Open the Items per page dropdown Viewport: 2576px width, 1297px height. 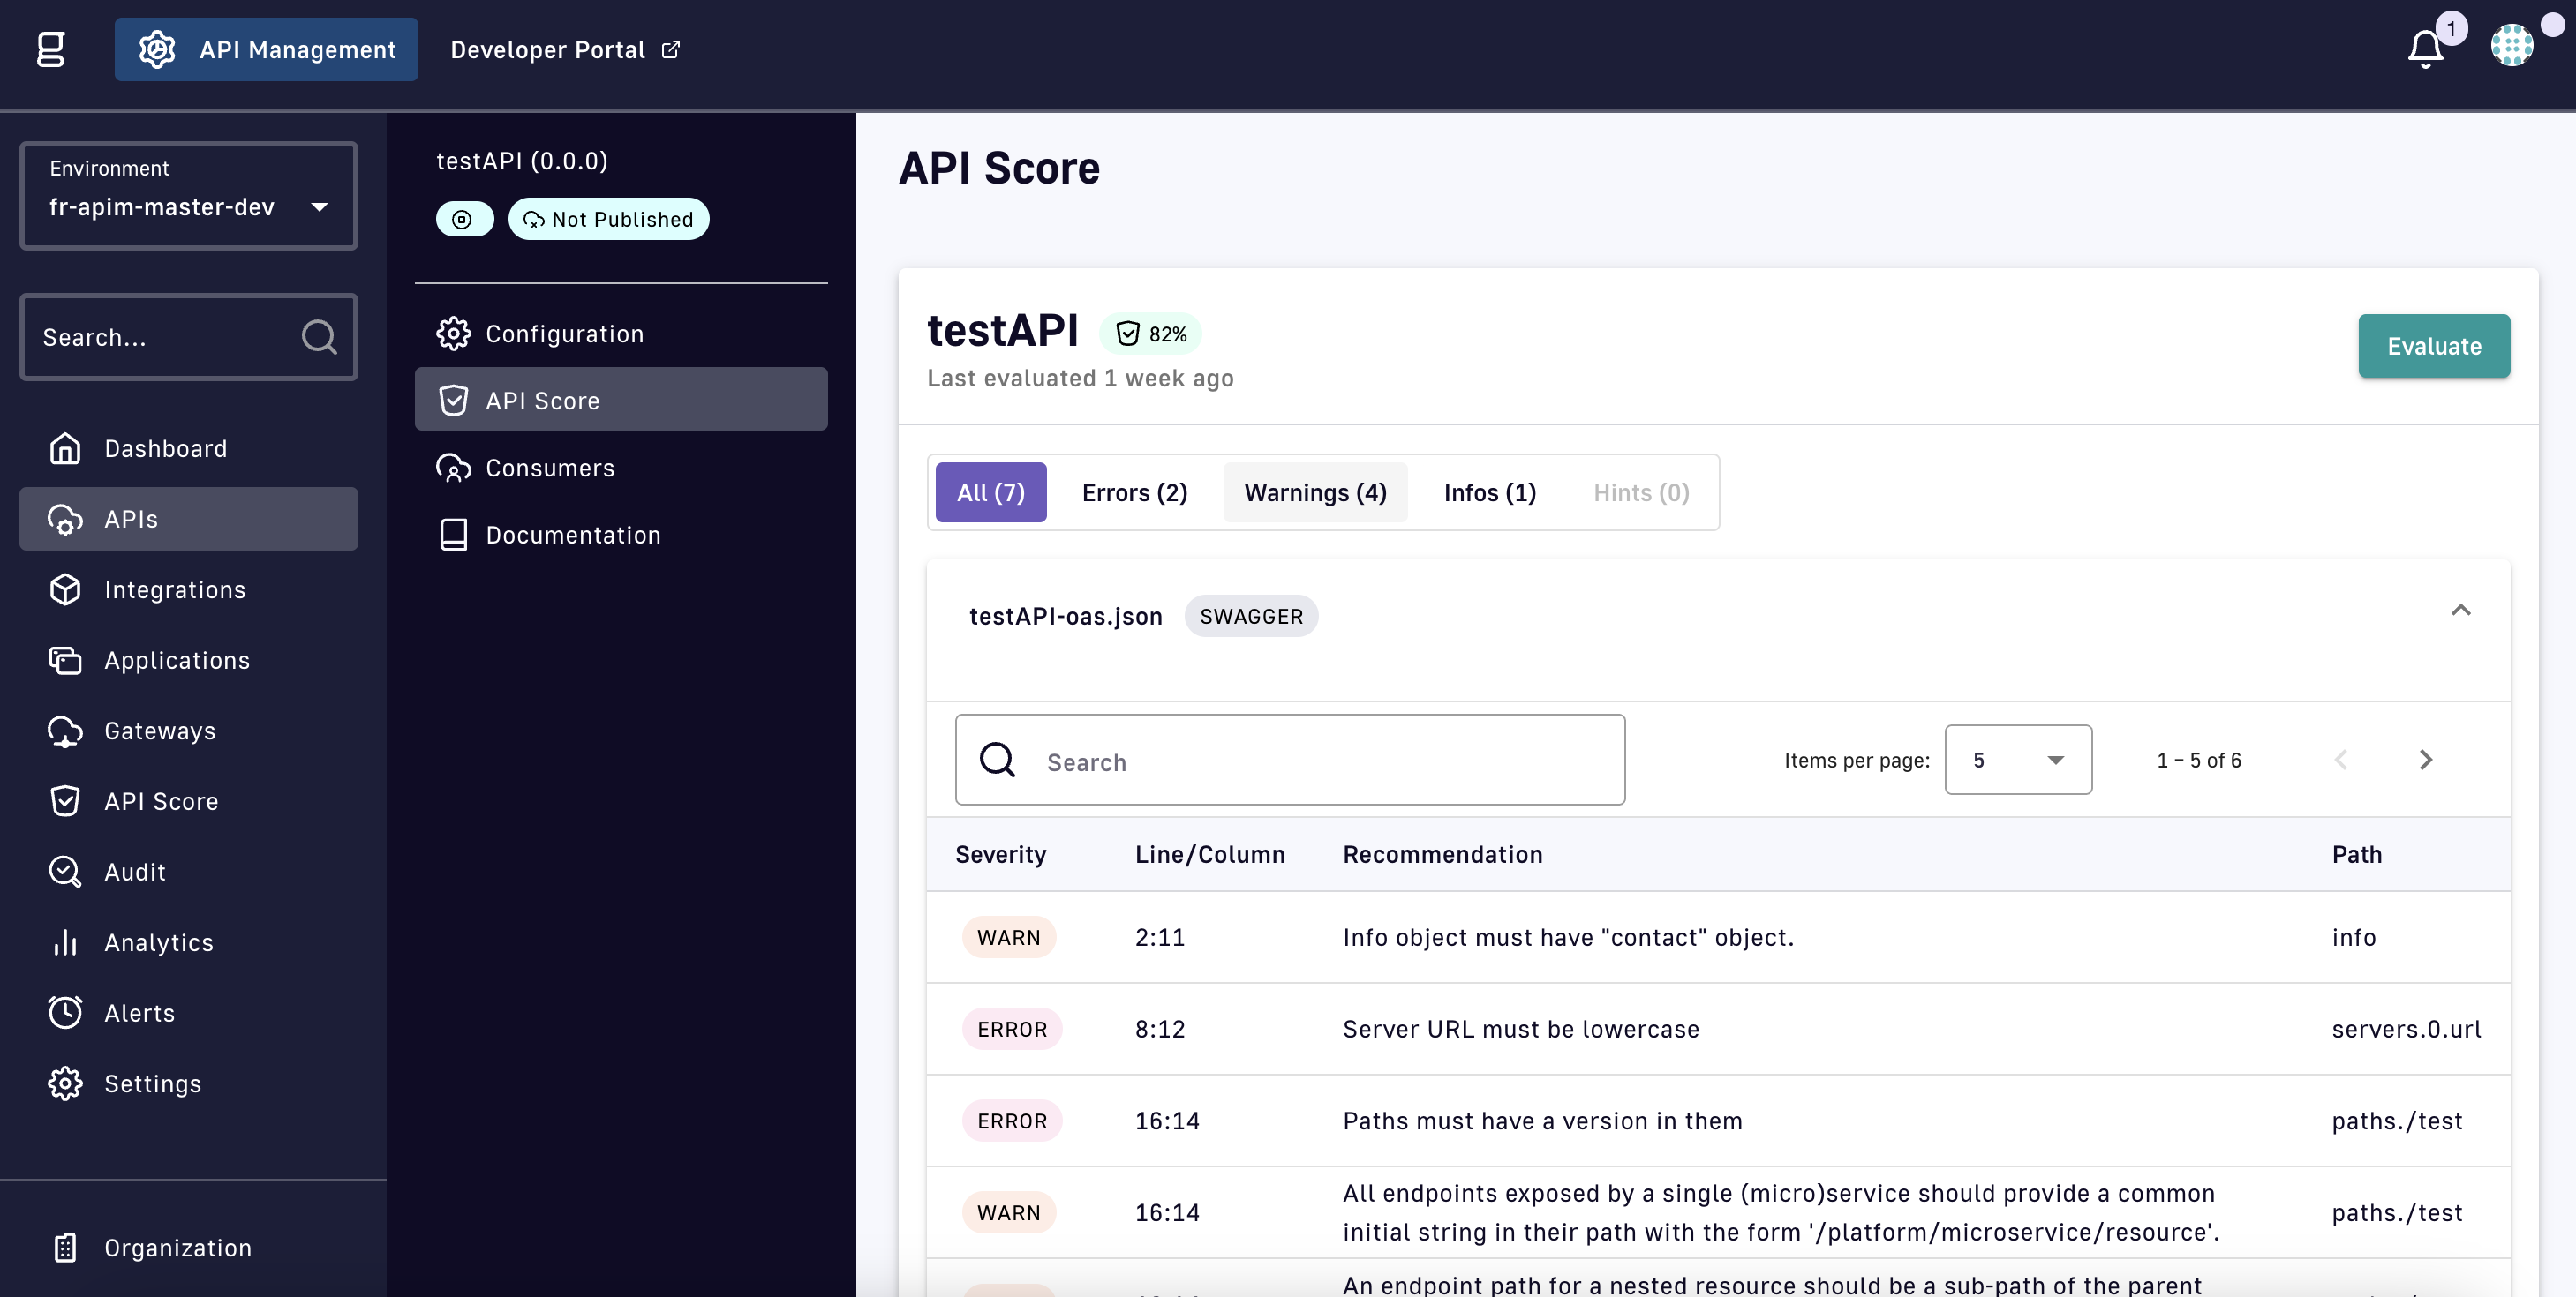point(2017,760)
